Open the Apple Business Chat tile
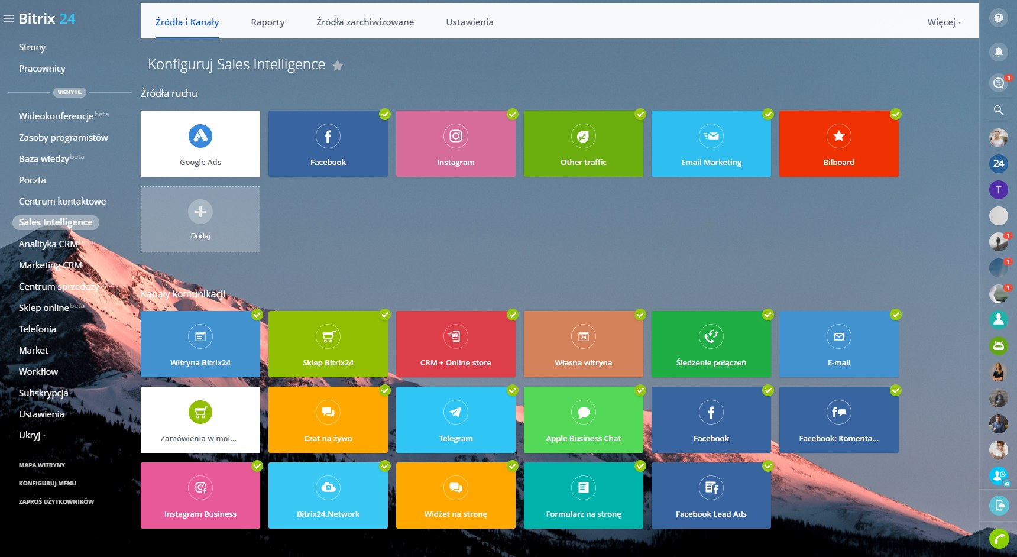 583,420
